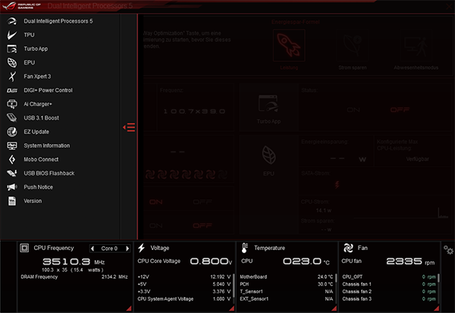455x313 pixels.
Task: Click the Push Notice megaphone icon
Action: (12, 187)
